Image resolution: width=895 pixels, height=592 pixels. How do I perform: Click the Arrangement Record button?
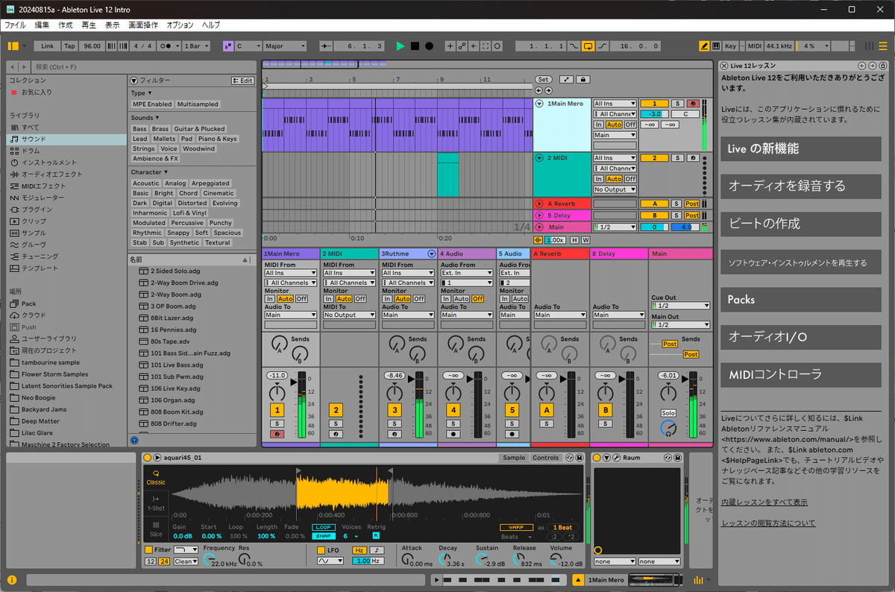pos(429,46)
